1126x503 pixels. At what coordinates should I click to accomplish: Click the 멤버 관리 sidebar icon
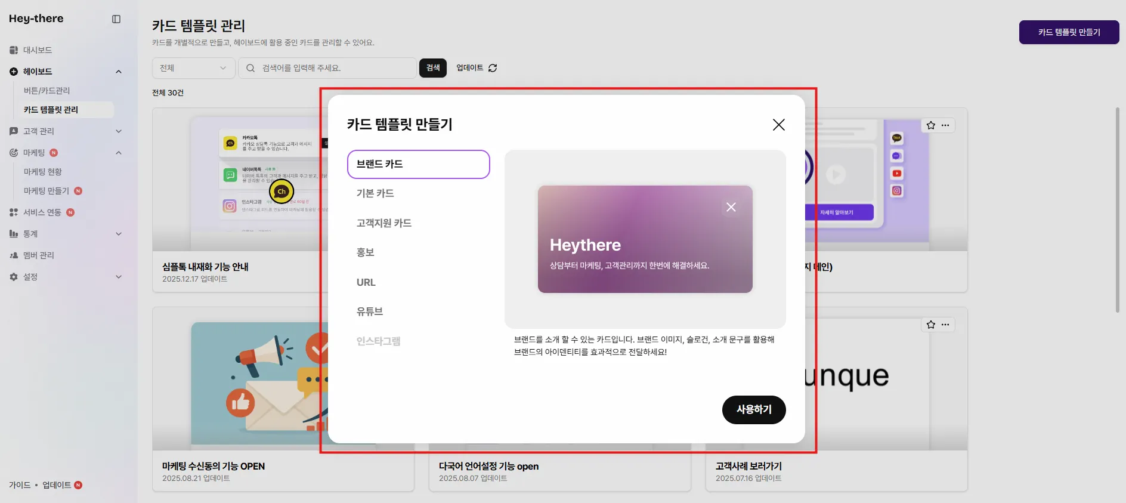pos(14,255)
